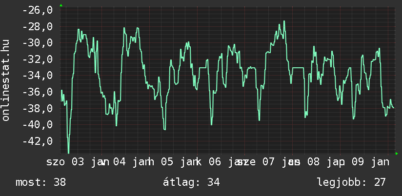Select the "átlag: 34" average text
Screen dimensions: 402x196
pyautogui.click(x=193, y=182)
